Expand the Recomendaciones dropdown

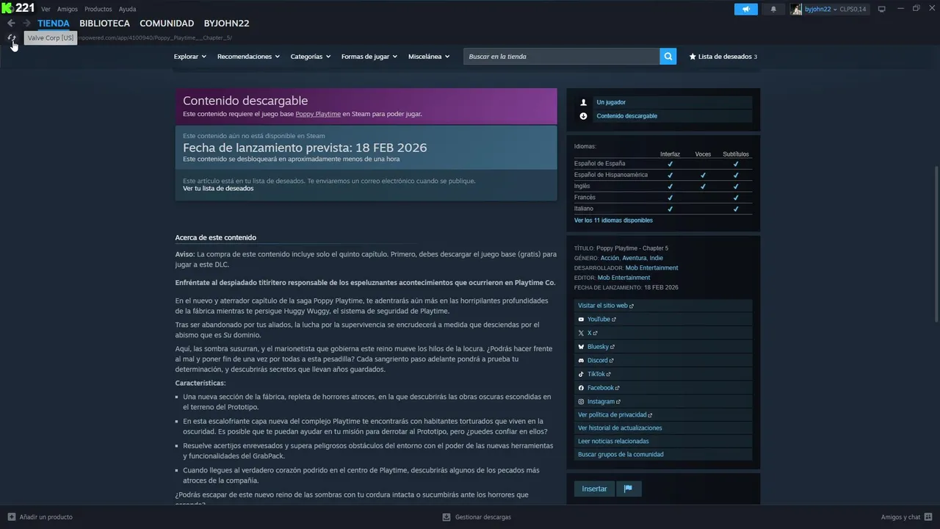pos(248,57)
